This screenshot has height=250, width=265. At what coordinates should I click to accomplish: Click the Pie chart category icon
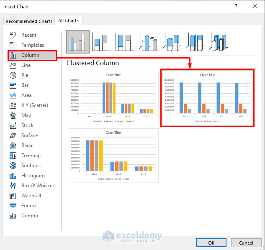click(13, 75)
